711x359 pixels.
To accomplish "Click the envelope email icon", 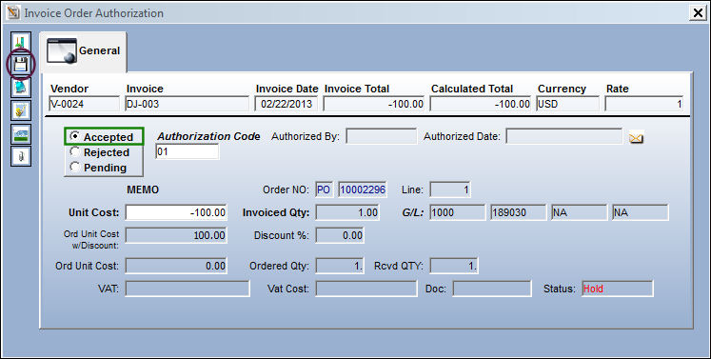I will (636, 137).
